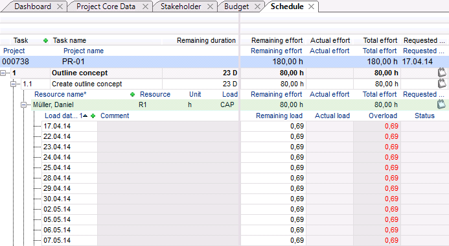Click the total effort 80,00 h of Müller, Daniel
This screenshot has width=449, height=246.
click(386, 105)
